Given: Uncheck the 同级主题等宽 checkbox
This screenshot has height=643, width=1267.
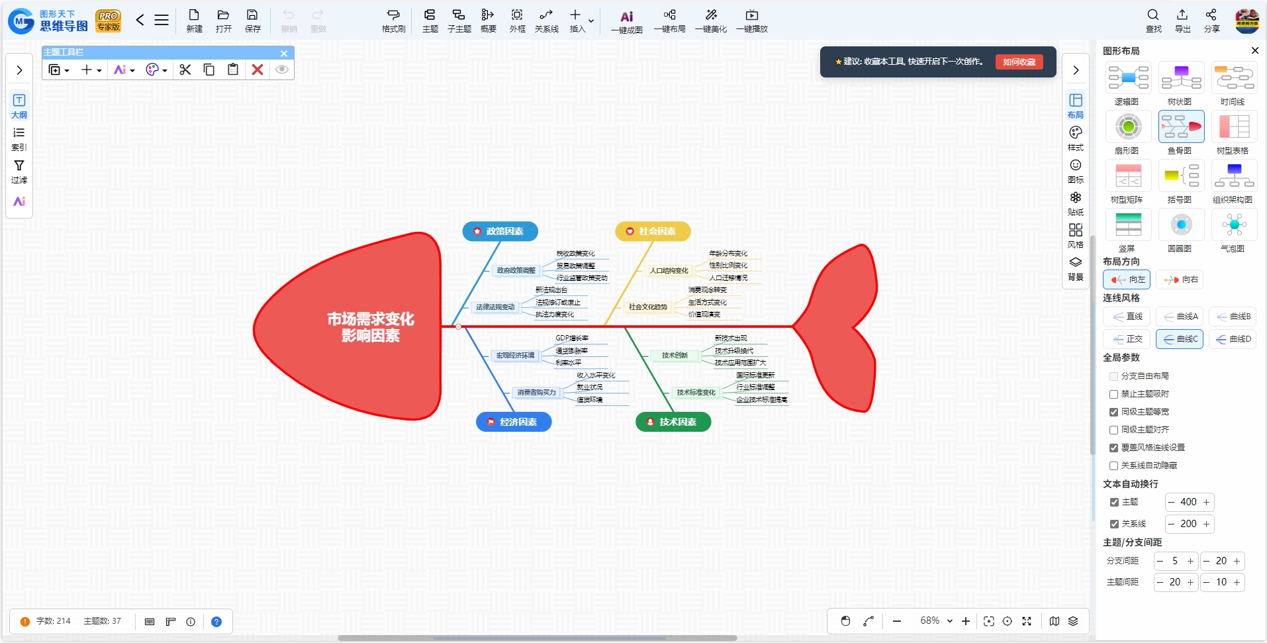Looking at the screenshot, I should 1113,412.
